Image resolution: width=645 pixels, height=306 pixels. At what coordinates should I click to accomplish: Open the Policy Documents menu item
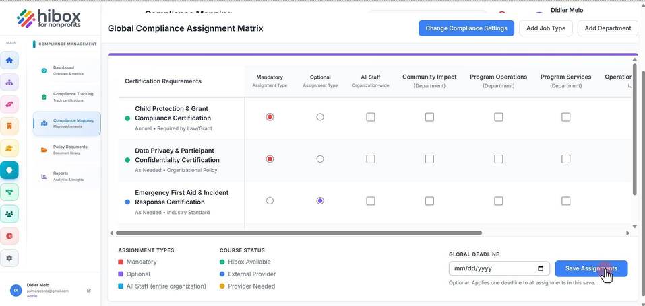tap(67, 150)
